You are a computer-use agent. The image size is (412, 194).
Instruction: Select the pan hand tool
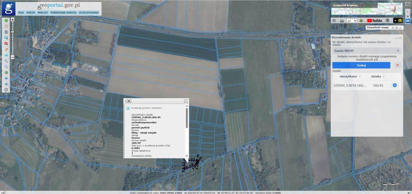pyautogui.click(x=6, y=26)
